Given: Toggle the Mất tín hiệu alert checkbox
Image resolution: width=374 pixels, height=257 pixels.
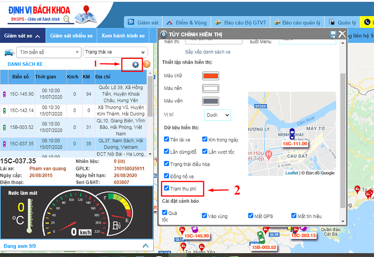Looking at the screenshot, I should point(294,215).
